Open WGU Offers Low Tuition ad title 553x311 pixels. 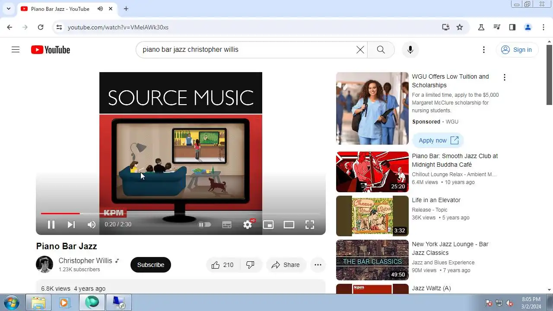450,81
